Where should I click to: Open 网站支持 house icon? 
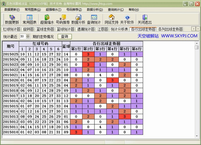pos(111,19)
